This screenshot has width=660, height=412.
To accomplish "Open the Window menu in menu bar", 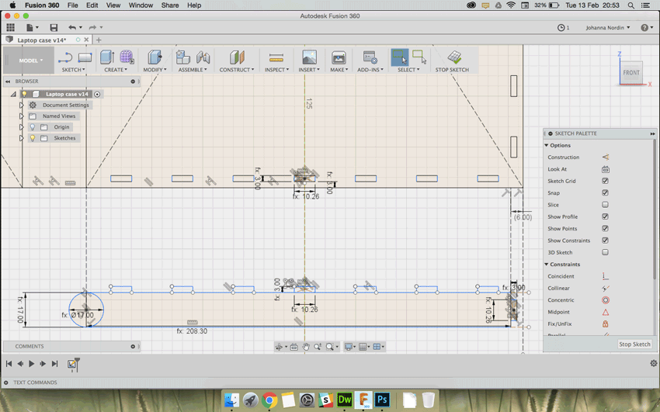I will 141,5.
